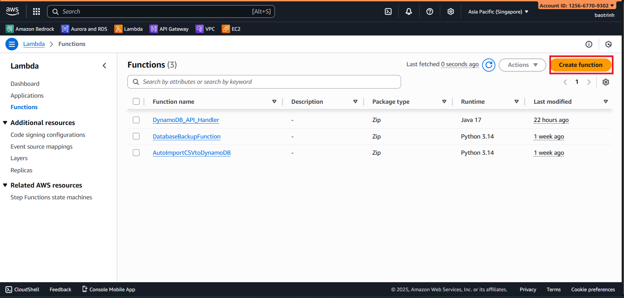The image size is (624, 298).
Task: Collapse the Additional resources section
Action: (5, 123)
